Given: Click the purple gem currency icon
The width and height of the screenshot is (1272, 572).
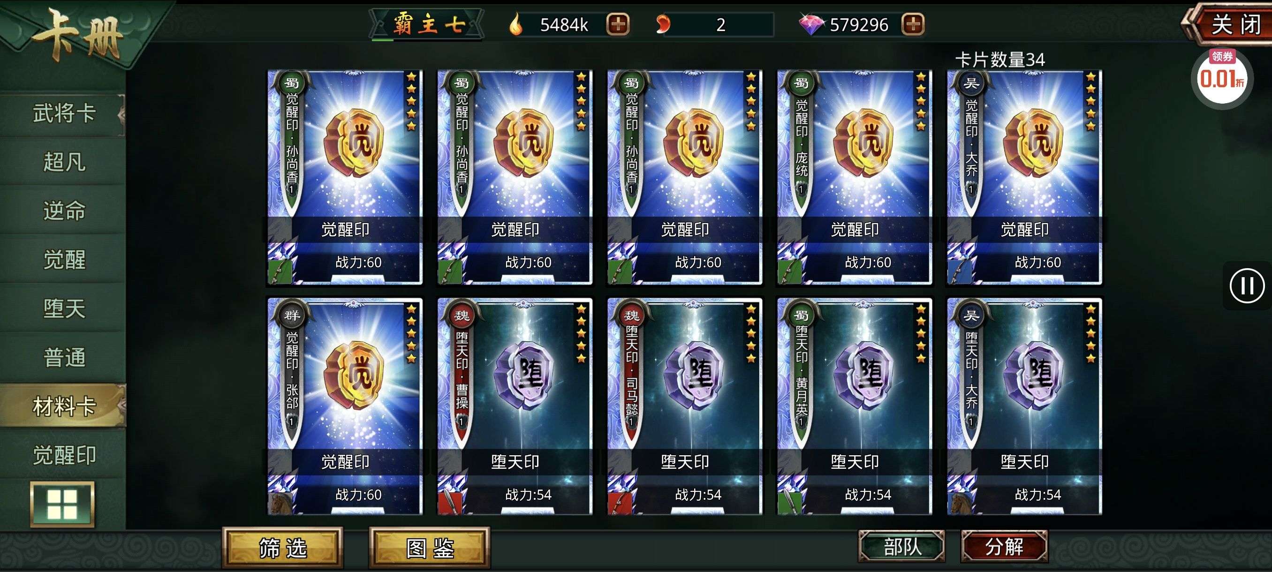Looking at the screenshot, I should [x=812, y=24].
